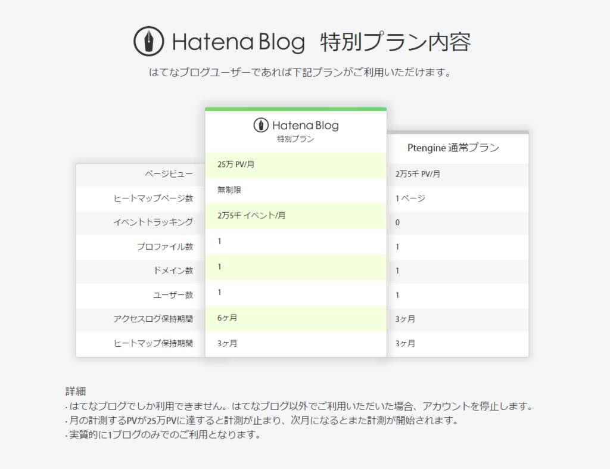Viewport: 610px width, 469px height.
Task: Click the note beginning '月の計測するPVが25万PVに達する'
Action: [x=262, y=421]
